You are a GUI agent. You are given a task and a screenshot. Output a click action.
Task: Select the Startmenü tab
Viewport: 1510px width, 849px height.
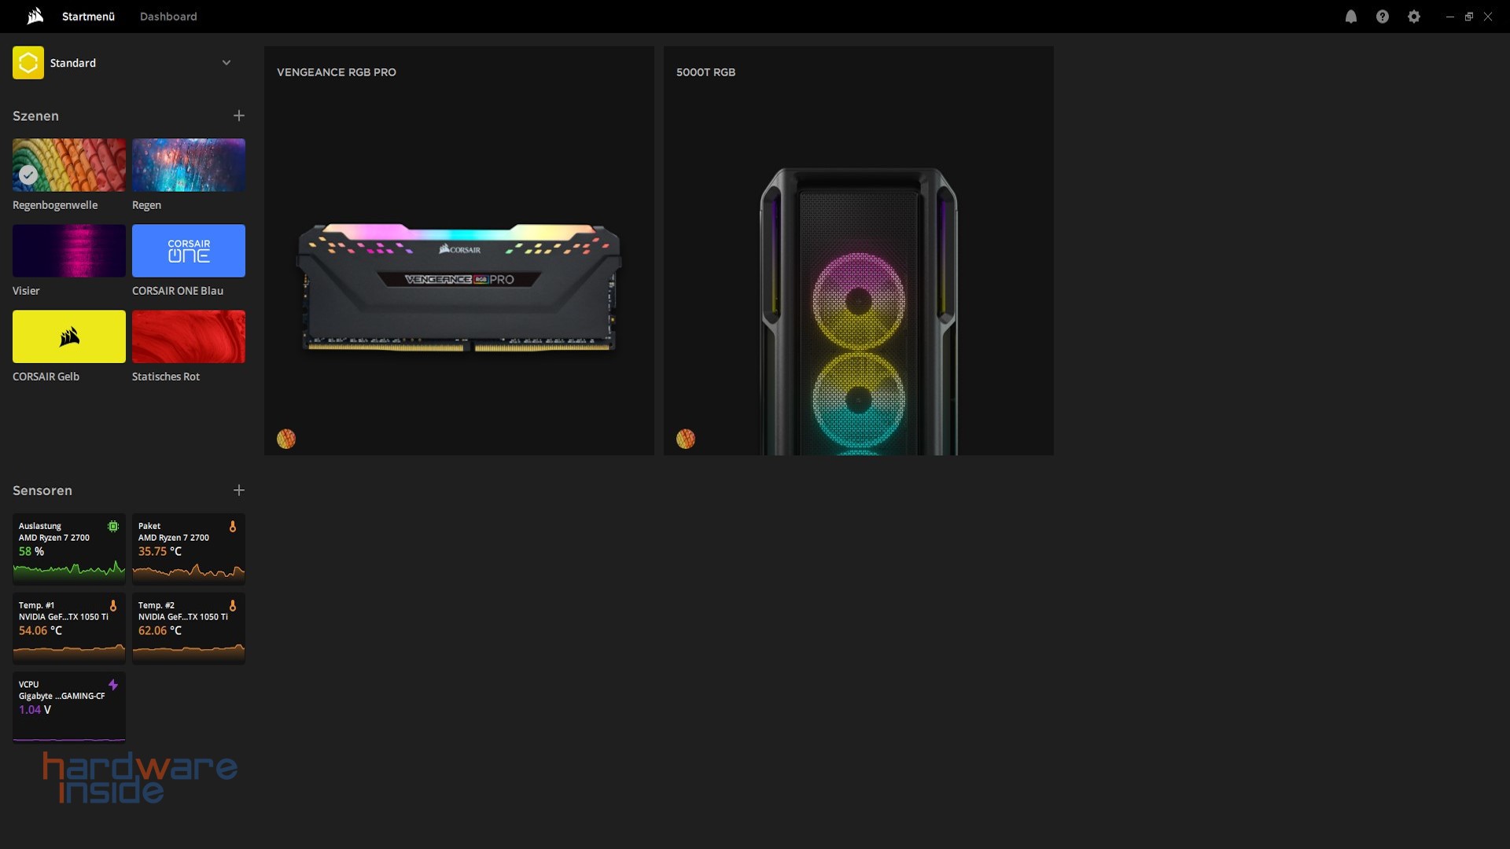[88, 17]
